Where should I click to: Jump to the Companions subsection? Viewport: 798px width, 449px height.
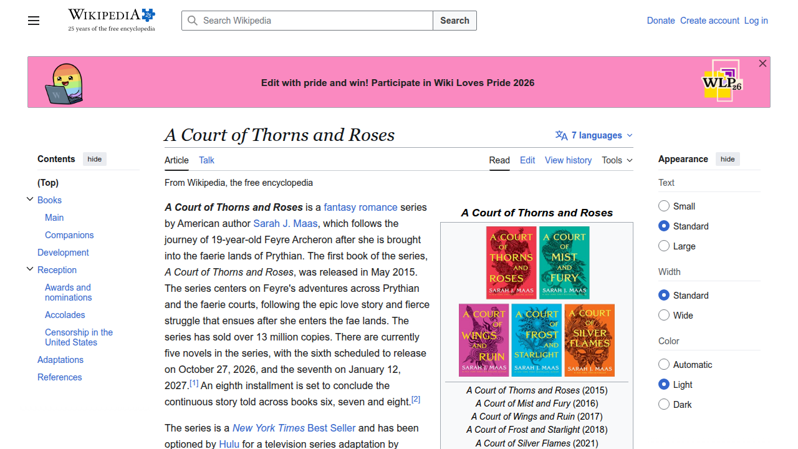69,235
